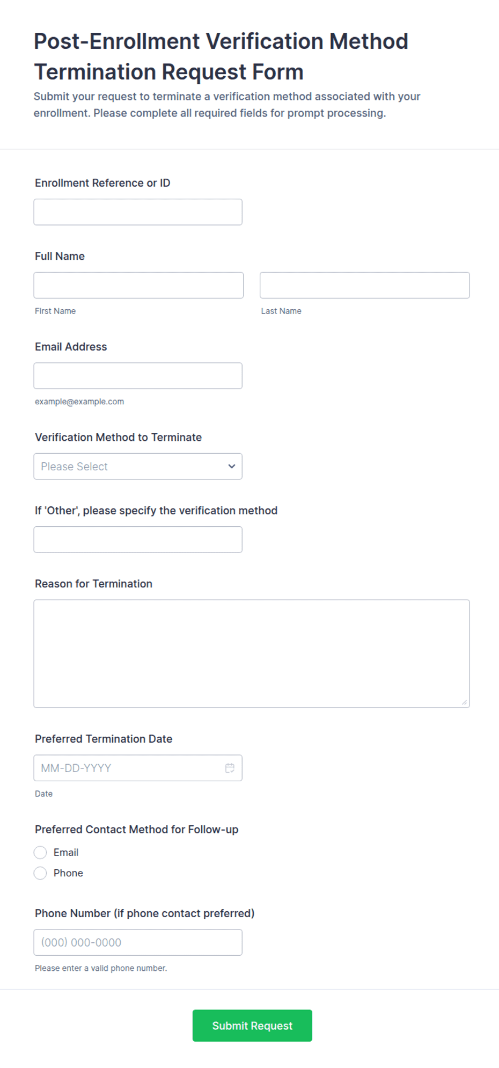
Task: Click the 'Enrollment Reference or ID' label
Action: pos(102,183)
